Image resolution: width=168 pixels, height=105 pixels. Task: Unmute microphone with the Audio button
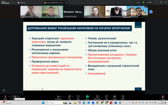(5, 97)
